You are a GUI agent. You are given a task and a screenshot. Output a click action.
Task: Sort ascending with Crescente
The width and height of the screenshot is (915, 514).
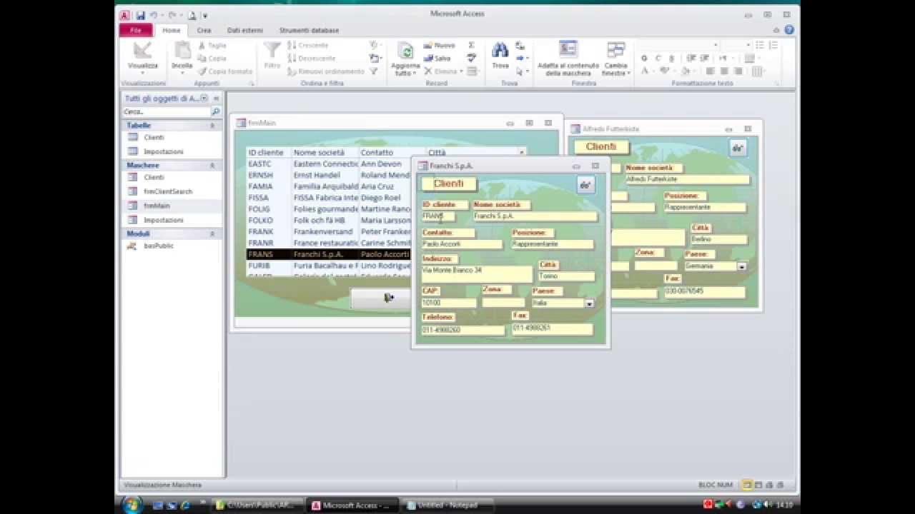pyautogui.click(x=308, y=45)
